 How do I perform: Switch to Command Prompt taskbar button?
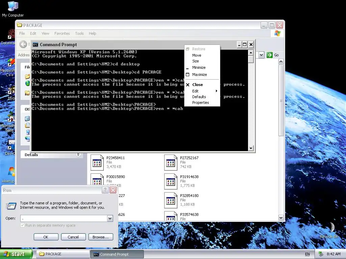(117, 254)
